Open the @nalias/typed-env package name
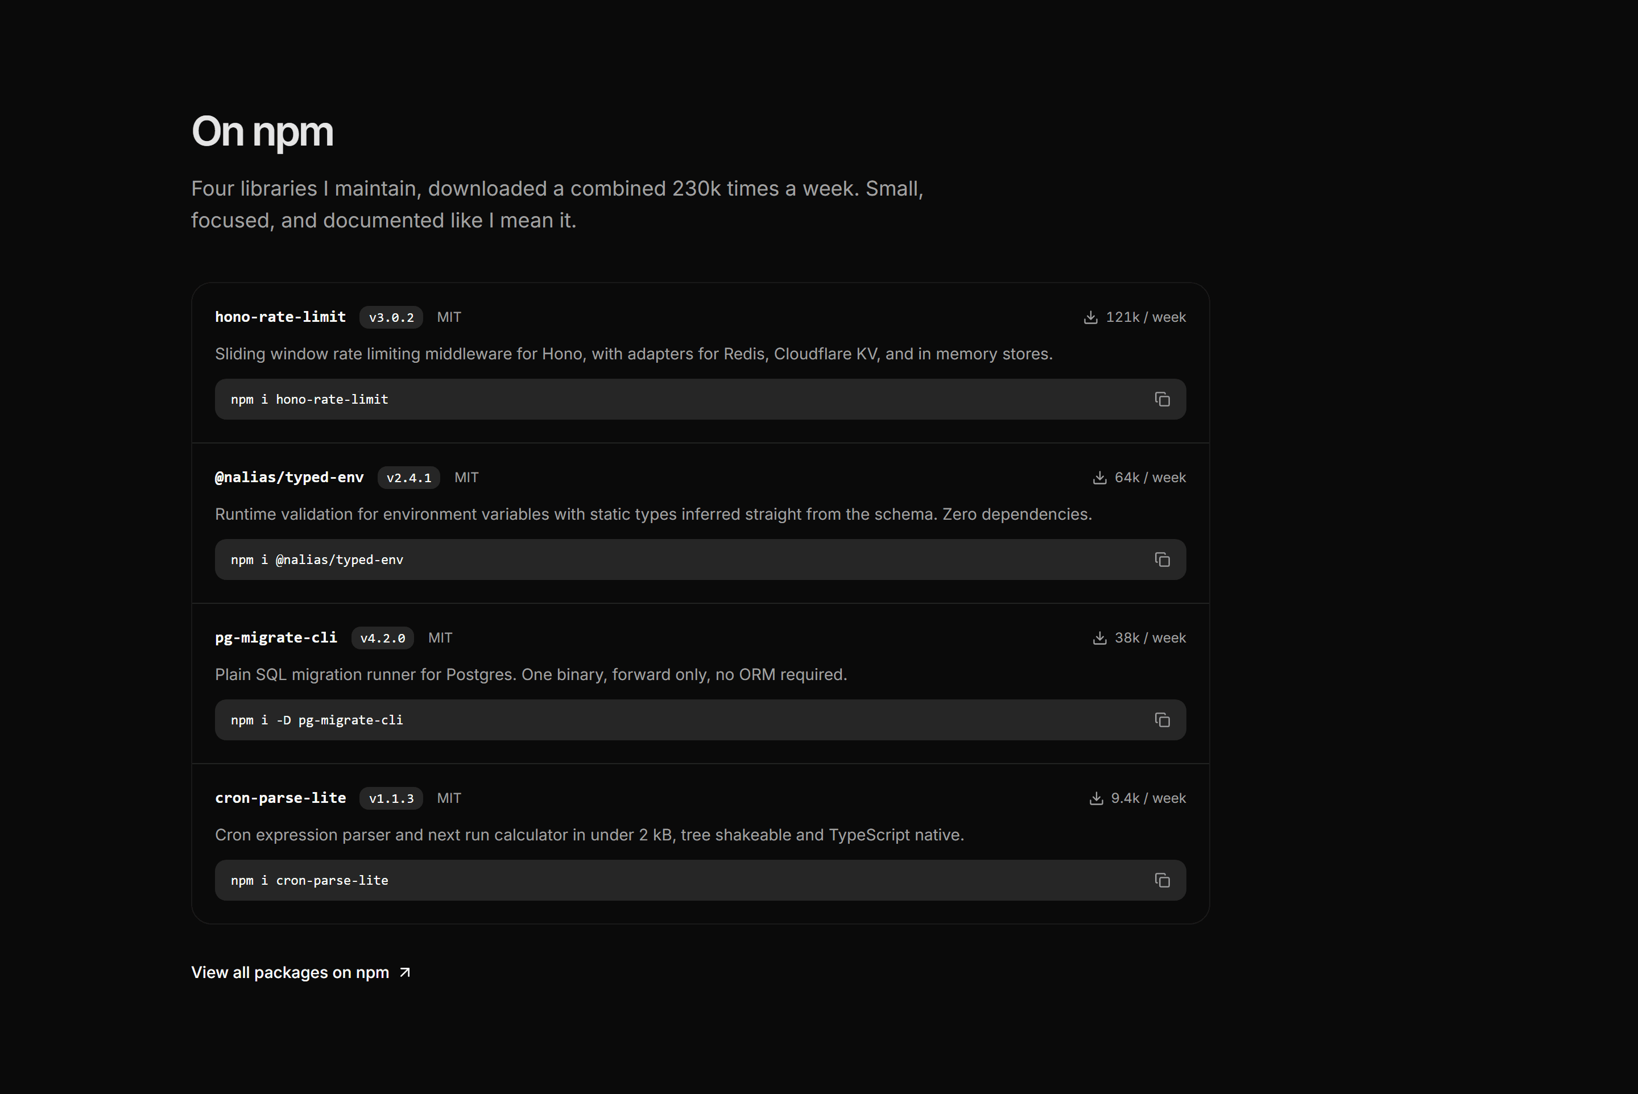This screenshot has height=1094, width=1638. (x=289, y=477)
